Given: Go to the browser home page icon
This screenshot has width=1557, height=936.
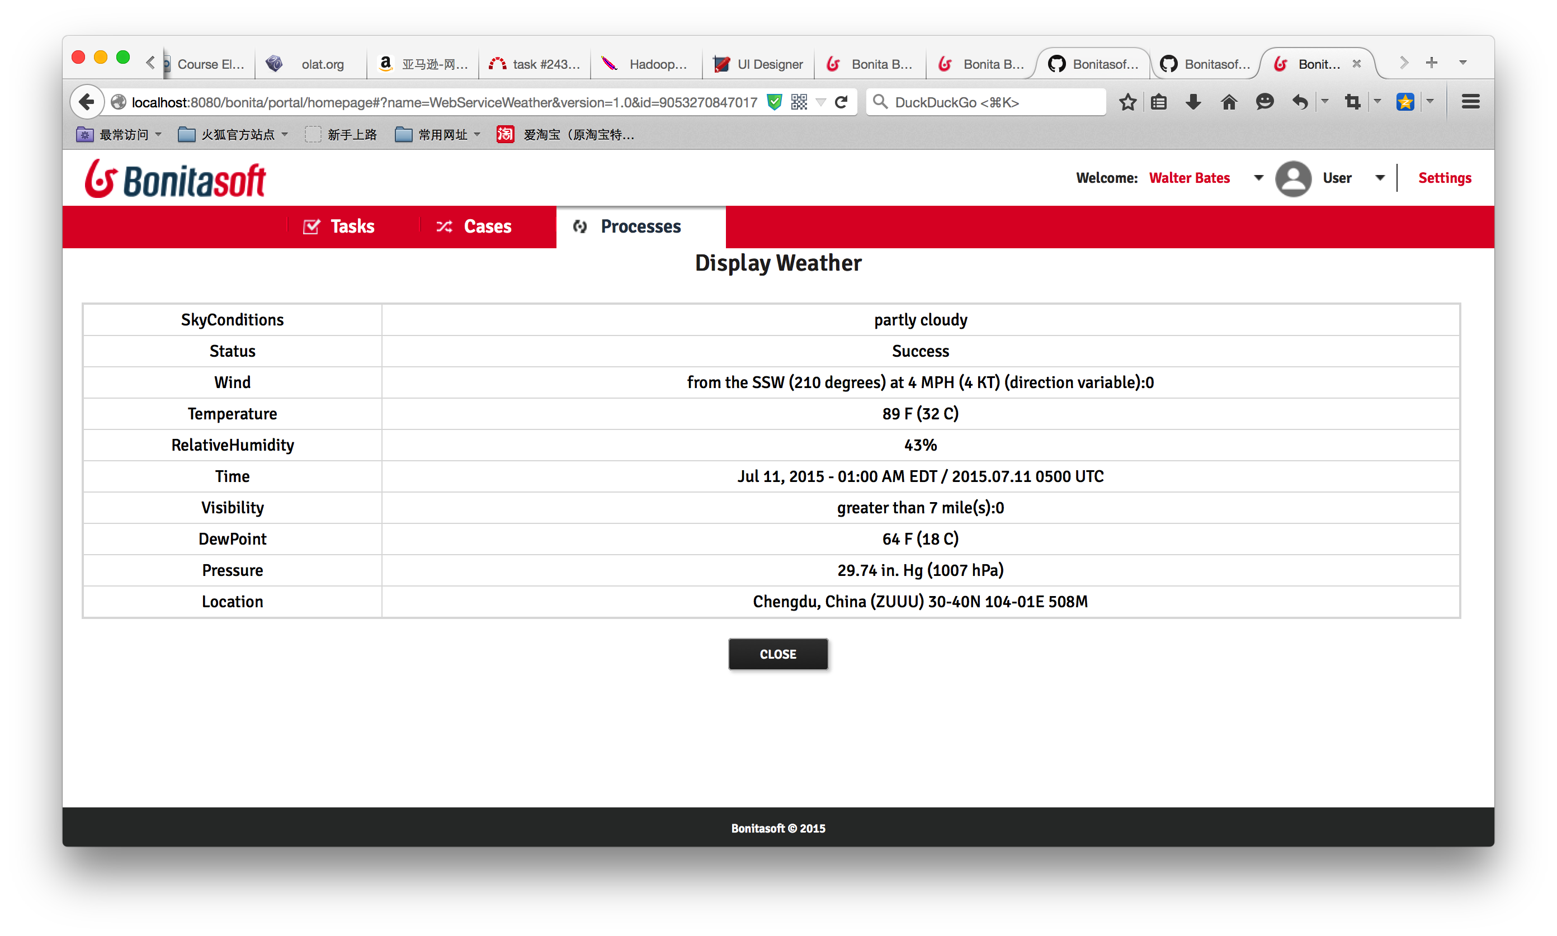Looking at the screenshot, I should coord(1228,102).
